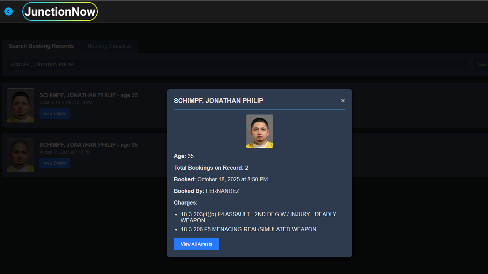
Task: Click the booking records search field
Action: click(237, 64)
